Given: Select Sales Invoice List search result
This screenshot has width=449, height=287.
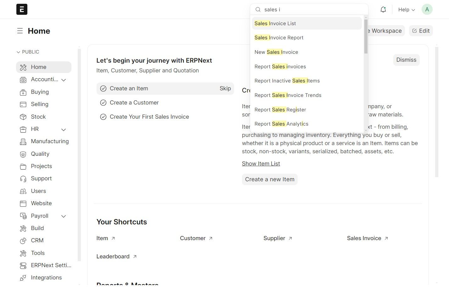Looking at the screenshot, I should tap(275, 24).
